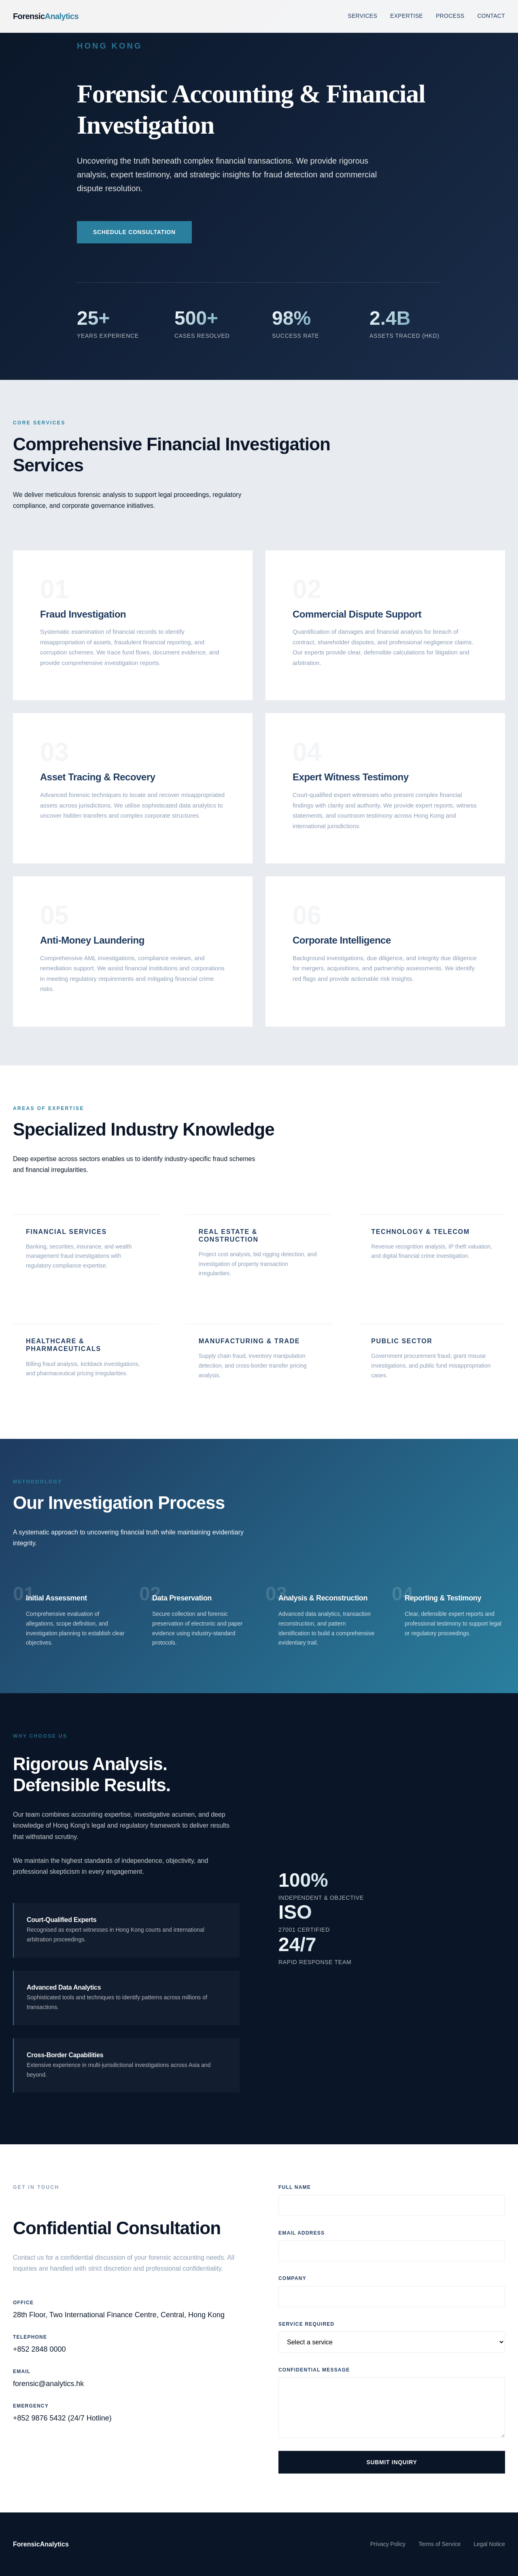
Task: Click the Public Sector heading
Action: (x=402, y=1341)
